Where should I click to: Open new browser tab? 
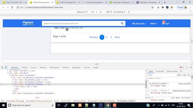click(x=165, y=2)
